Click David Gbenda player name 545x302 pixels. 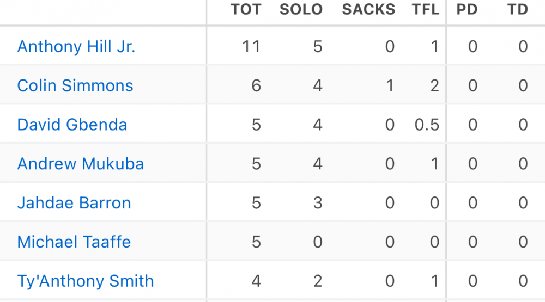coord(72,125)
